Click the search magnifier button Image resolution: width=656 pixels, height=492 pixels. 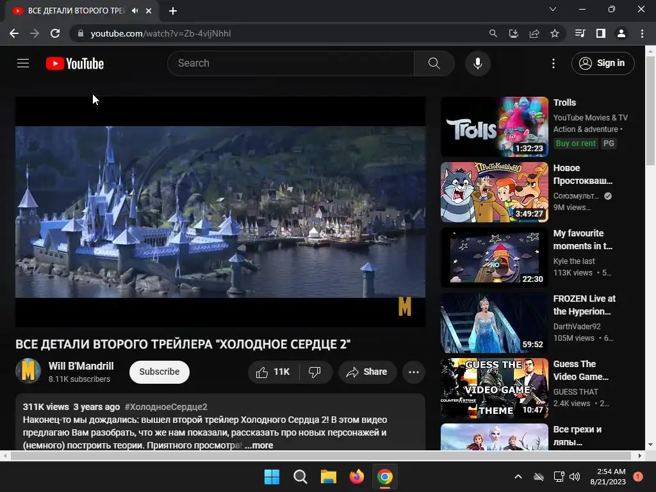434,63
